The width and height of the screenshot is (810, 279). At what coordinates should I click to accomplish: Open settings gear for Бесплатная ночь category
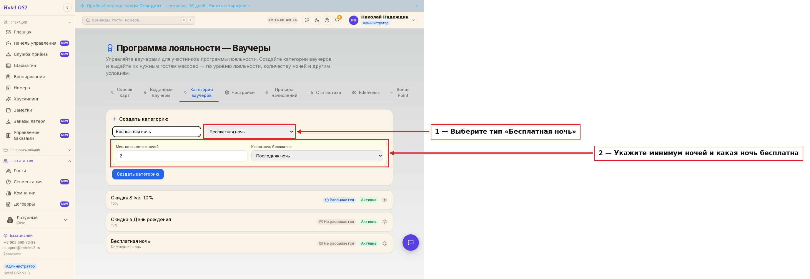click(384, 243)
